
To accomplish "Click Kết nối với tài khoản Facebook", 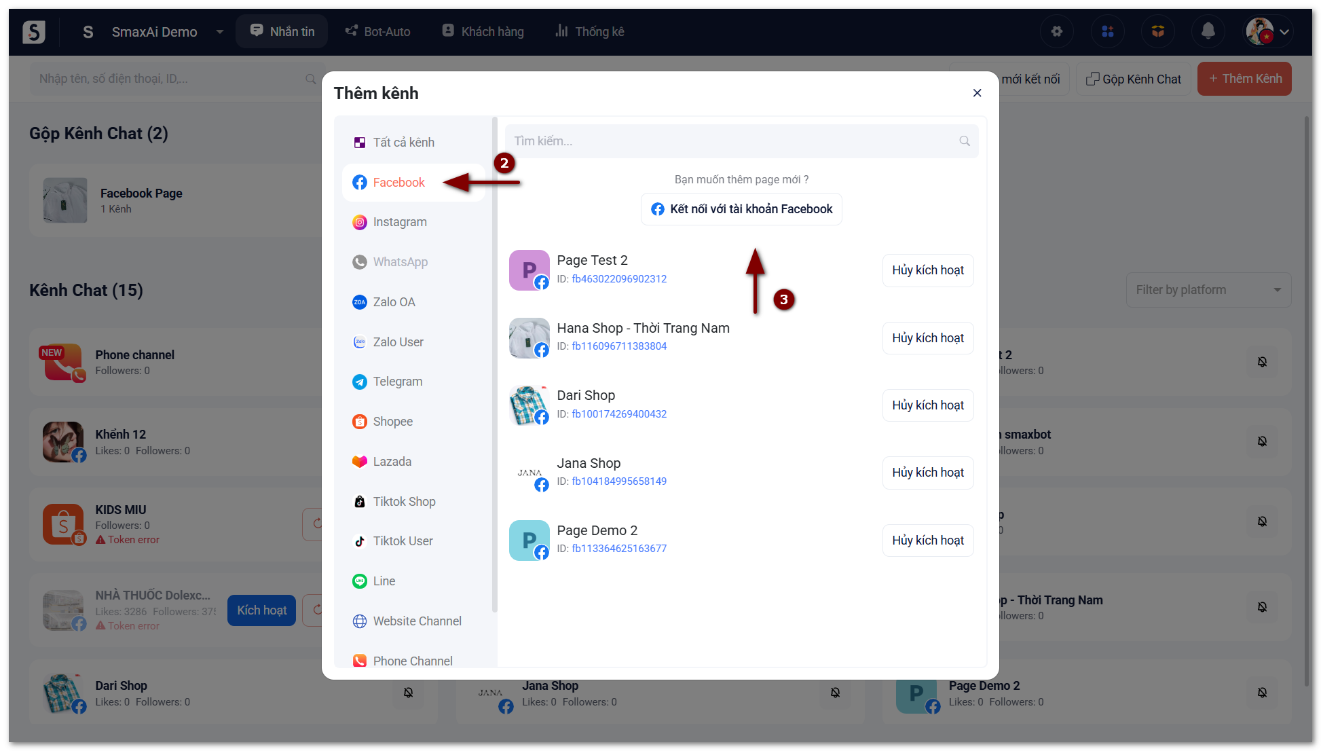I will [741, 209].
